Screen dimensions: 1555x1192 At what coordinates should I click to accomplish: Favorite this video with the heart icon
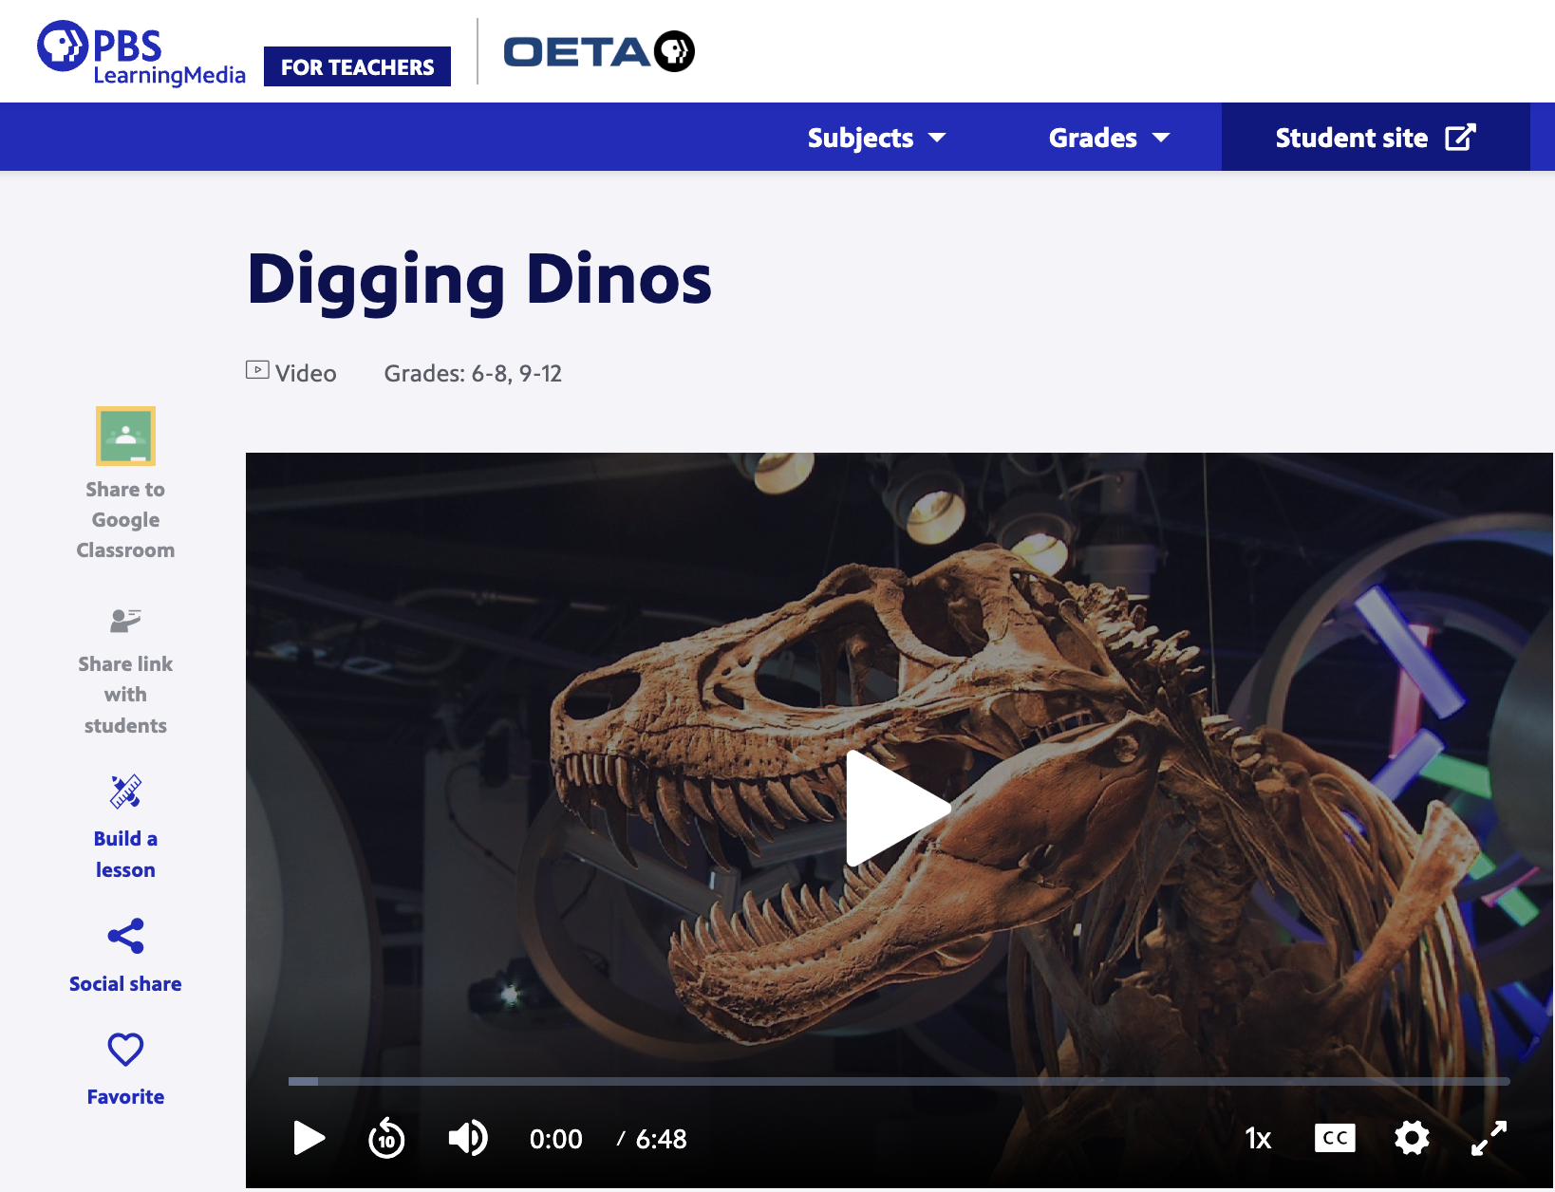coord(125,1050)
